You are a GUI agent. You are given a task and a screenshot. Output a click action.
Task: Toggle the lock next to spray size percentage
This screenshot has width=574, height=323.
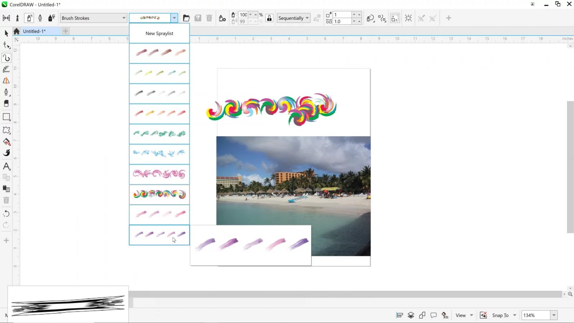pyautogui.click(x=269, y=18)
